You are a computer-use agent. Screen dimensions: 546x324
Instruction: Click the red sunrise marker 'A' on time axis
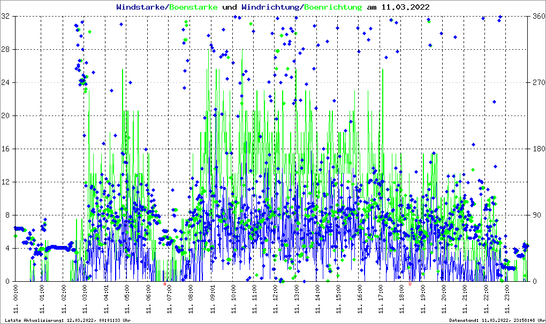(x=165, y=284)
